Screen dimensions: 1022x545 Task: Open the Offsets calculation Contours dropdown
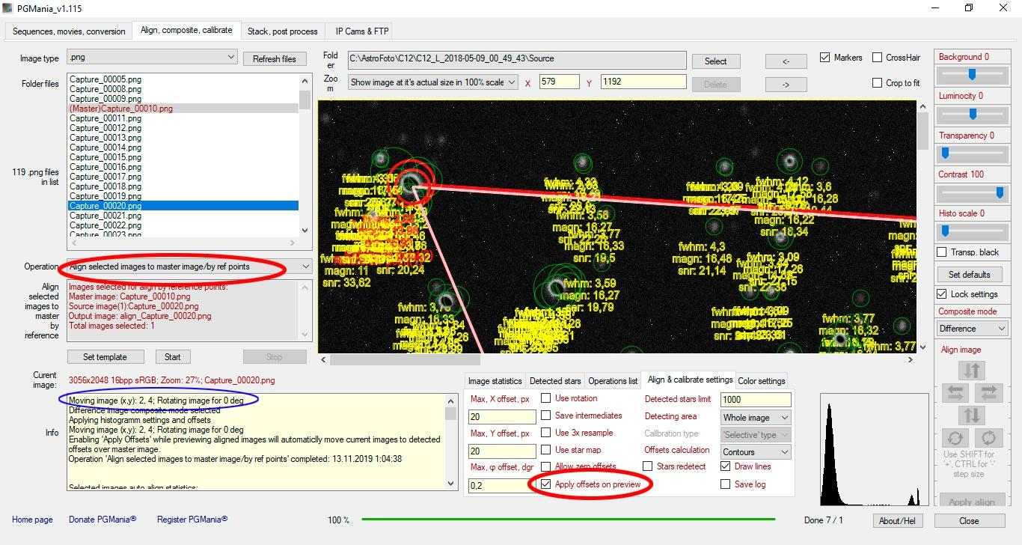(784, 451)
